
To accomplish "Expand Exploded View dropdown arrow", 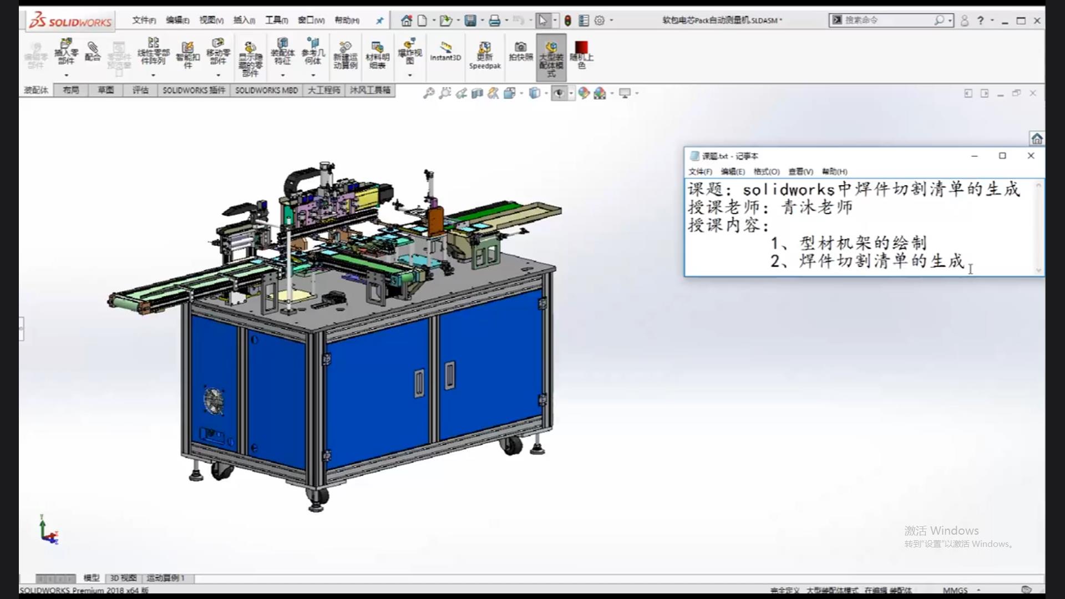I will tap(409, 75).
